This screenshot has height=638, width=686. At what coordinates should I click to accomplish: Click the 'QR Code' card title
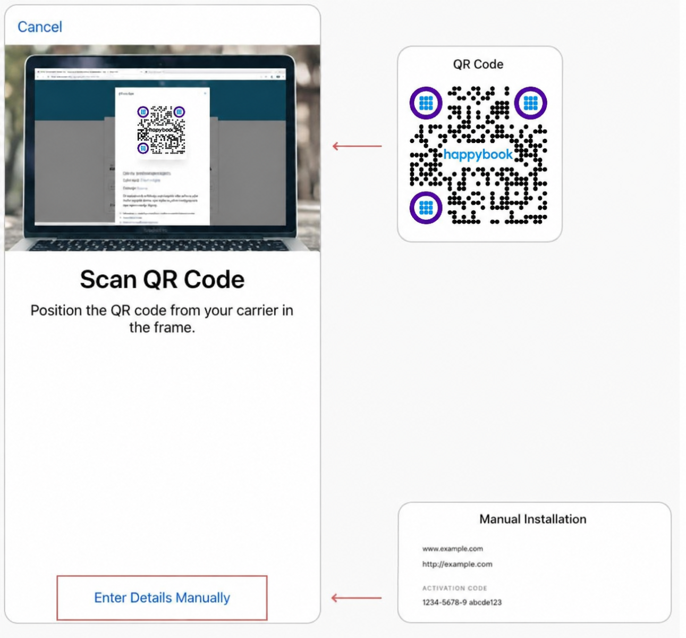pos(478,64)
